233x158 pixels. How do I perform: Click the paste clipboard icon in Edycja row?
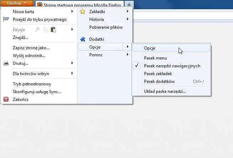pyautogui.click(x=53, y=29)
